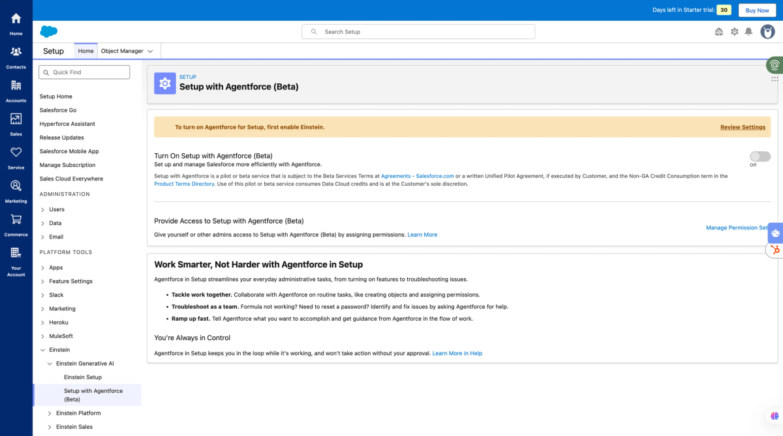Open the notifications bell
Screen dimensions: 783x436
749,31
